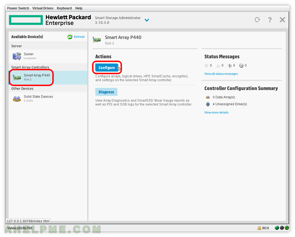
Task: Click the fourth status messages count icon
Action: point(241,65)
